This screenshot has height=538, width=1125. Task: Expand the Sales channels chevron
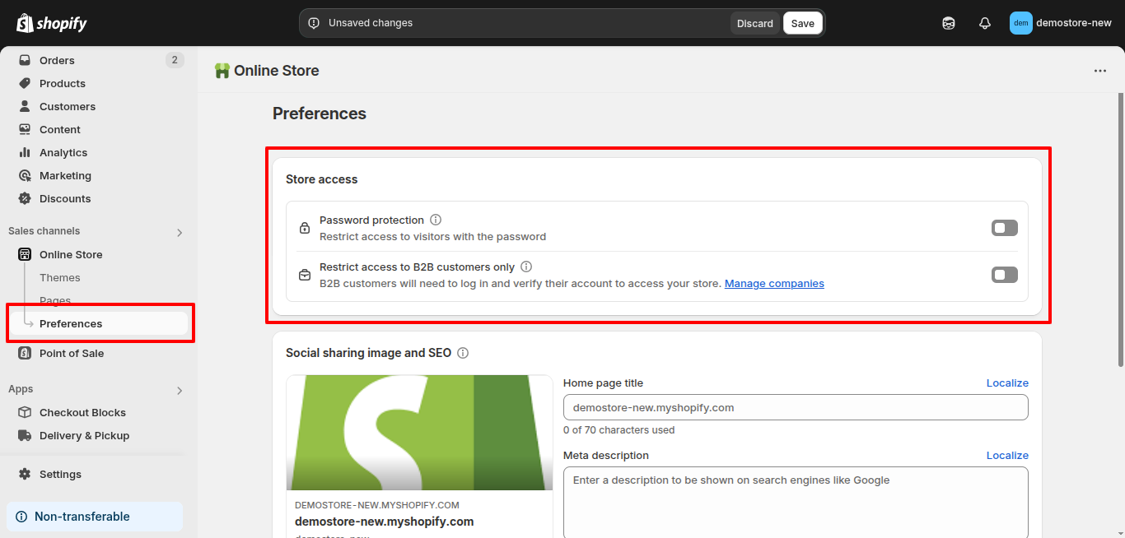point(180,233)
